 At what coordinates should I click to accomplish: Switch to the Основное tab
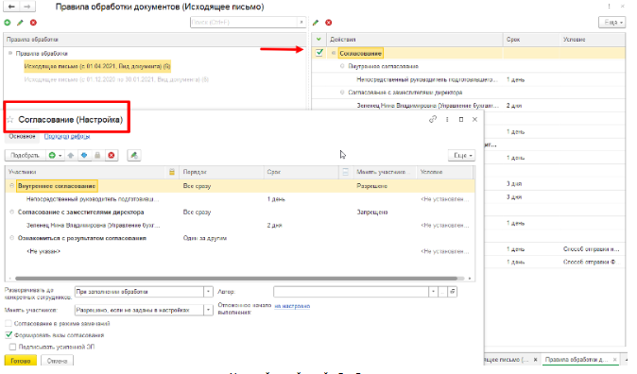pos(22,136)
